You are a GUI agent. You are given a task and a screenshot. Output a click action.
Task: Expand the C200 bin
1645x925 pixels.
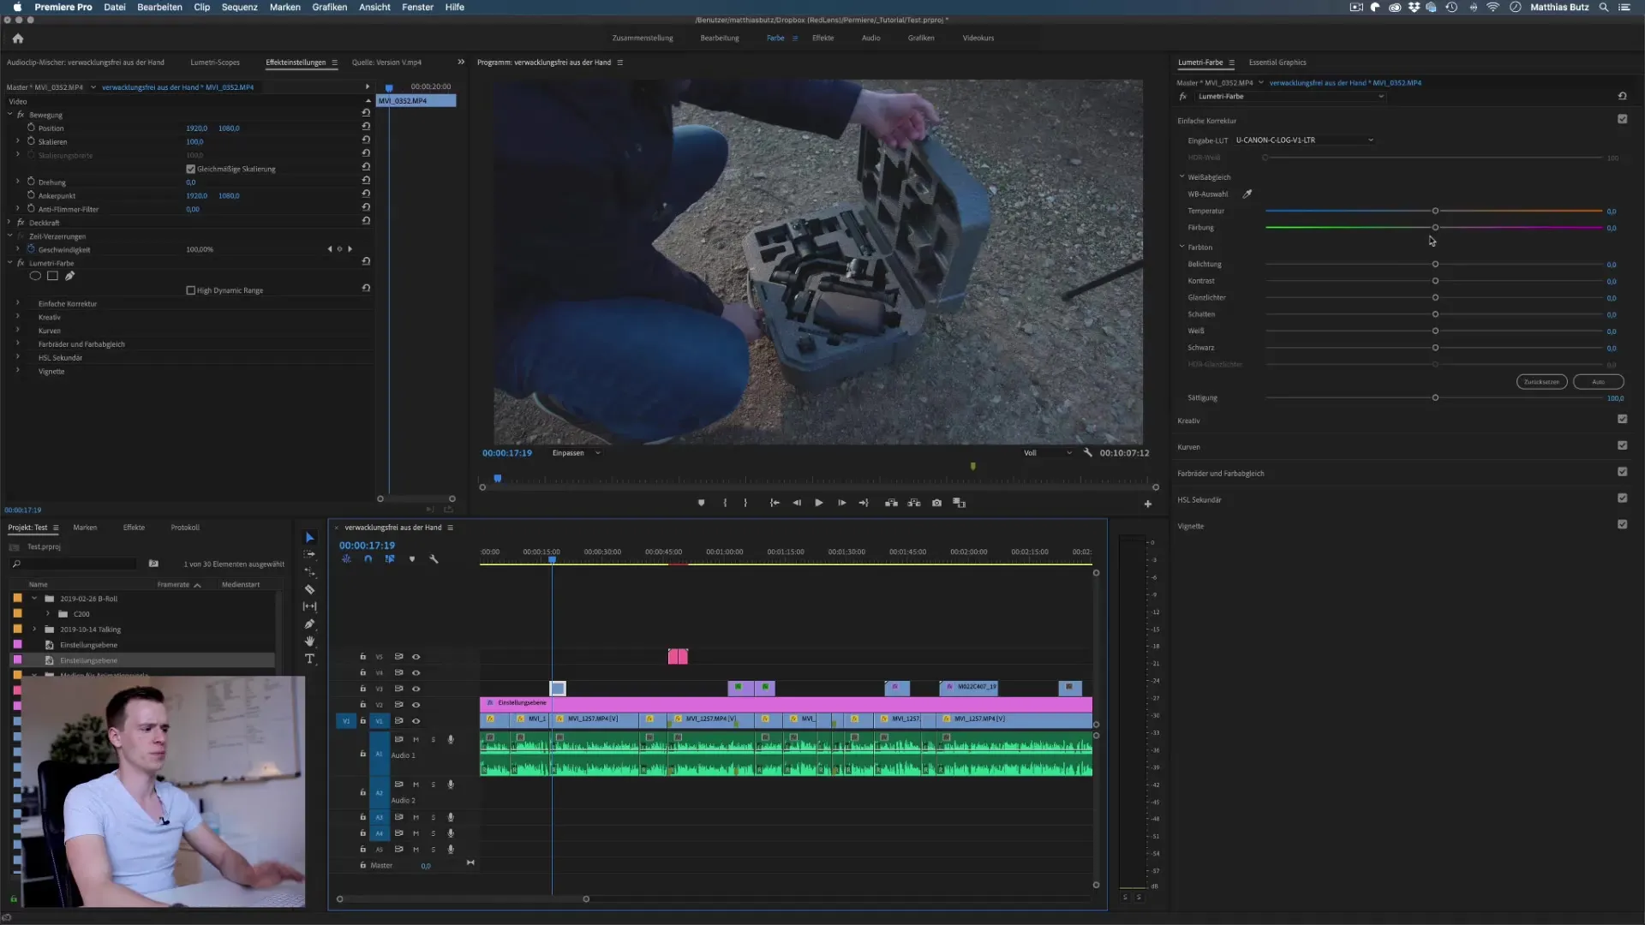coord(48,614)
